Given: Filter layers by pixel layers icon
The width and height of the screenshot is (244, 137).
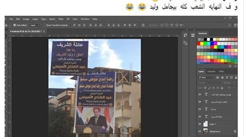Looking at the screenshot, I should 218,78.
